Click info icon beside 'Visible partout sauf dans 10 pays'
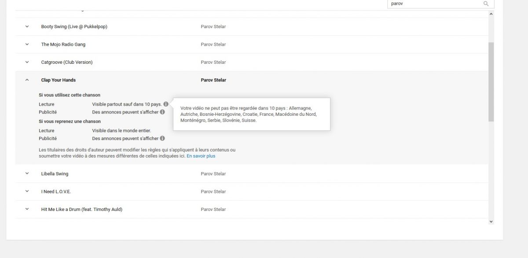The width and height of the screenshot is (528, 258). click(166, 104)
